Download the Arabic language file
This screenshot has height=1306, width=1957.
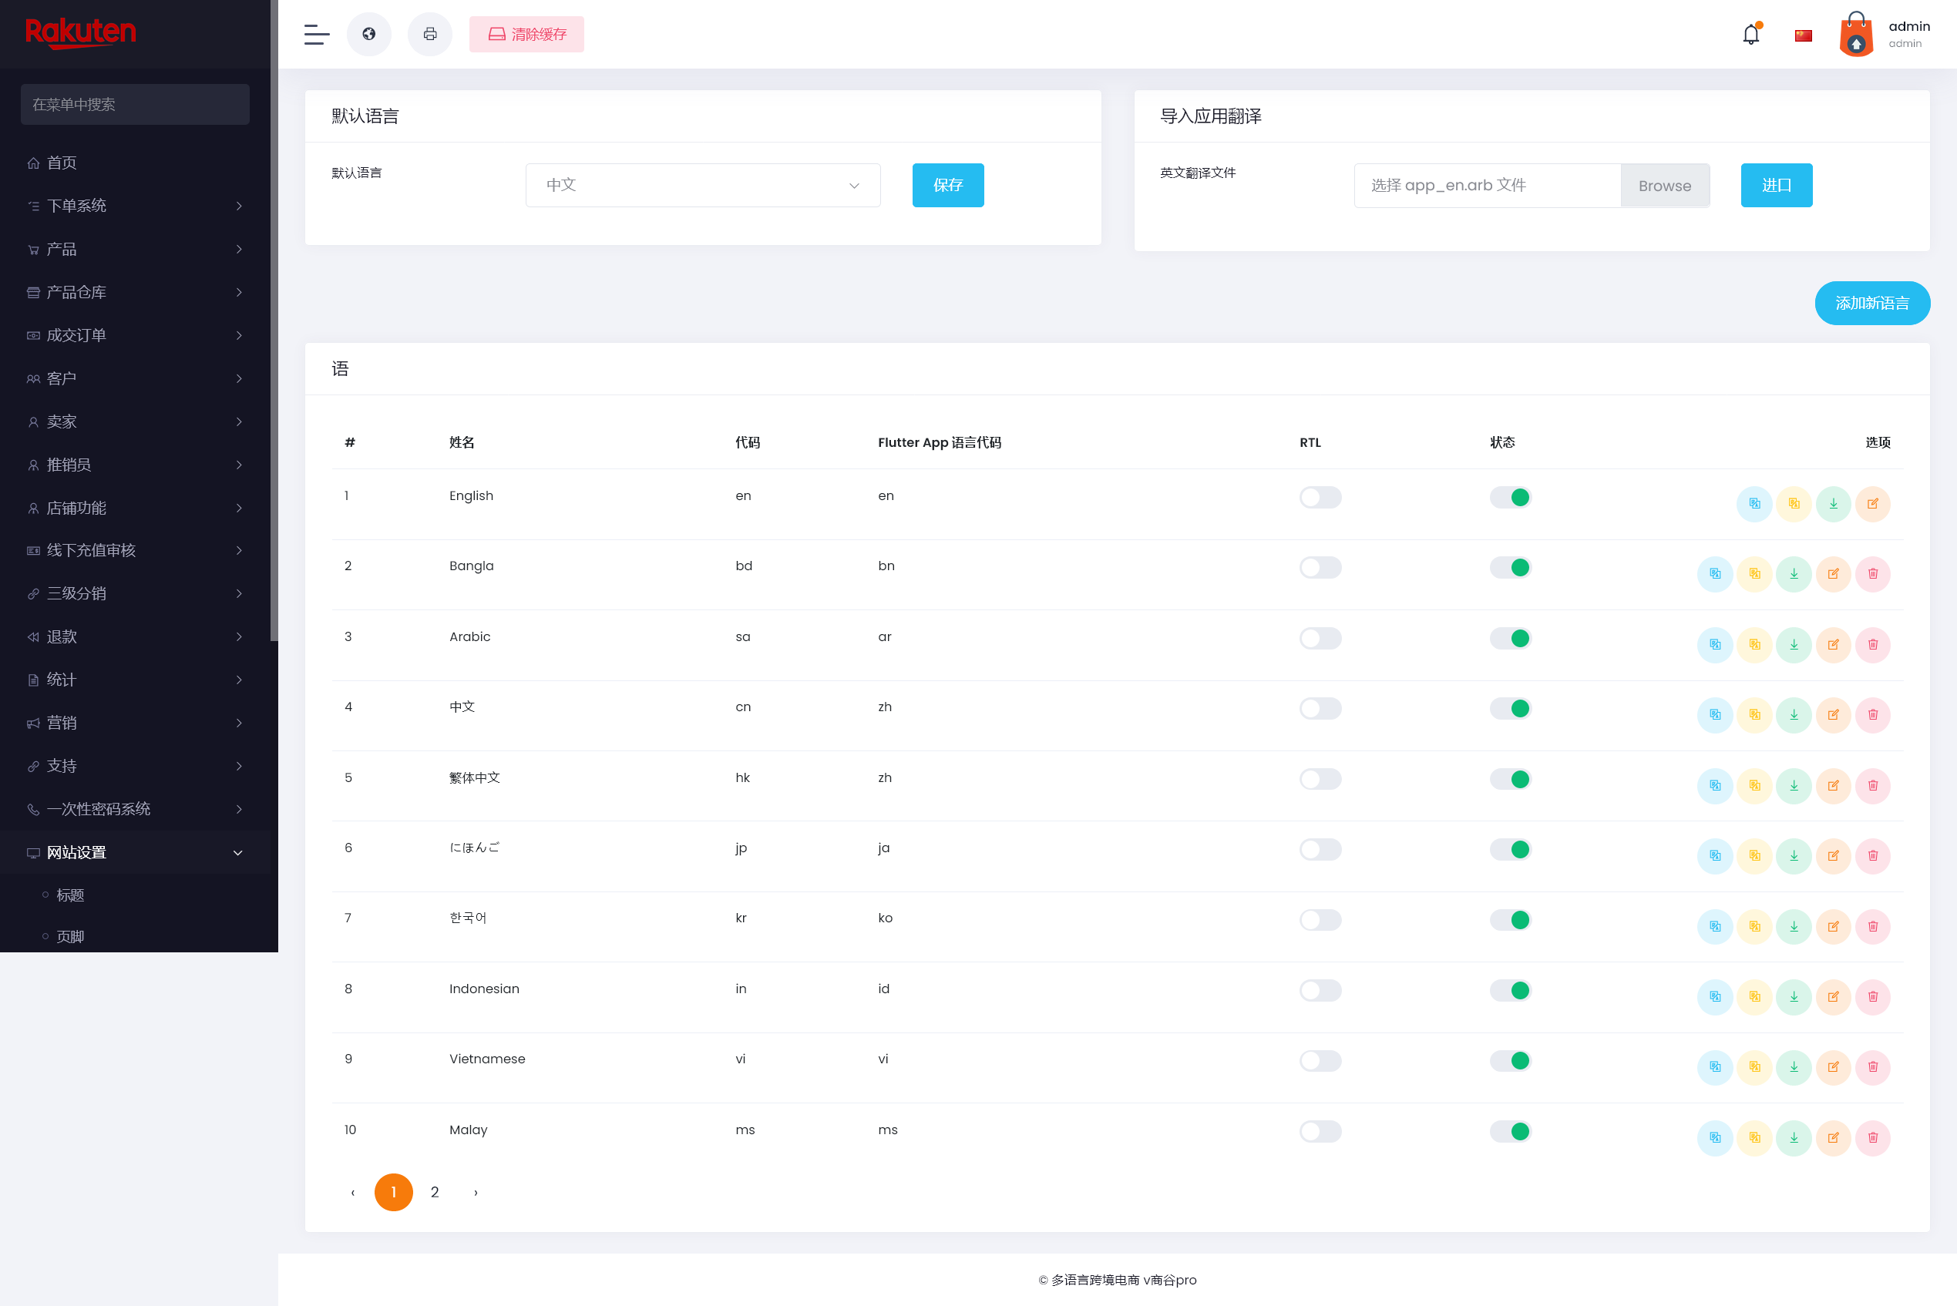pos(1794,645)
